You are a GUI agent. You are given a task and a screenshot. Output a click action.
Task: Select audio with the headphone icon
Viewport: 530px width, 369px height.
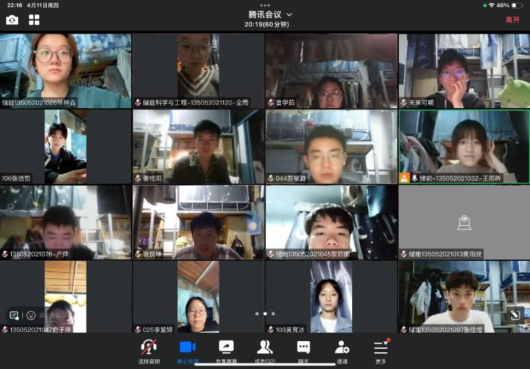pyautogui.click(x=149, y=347)
